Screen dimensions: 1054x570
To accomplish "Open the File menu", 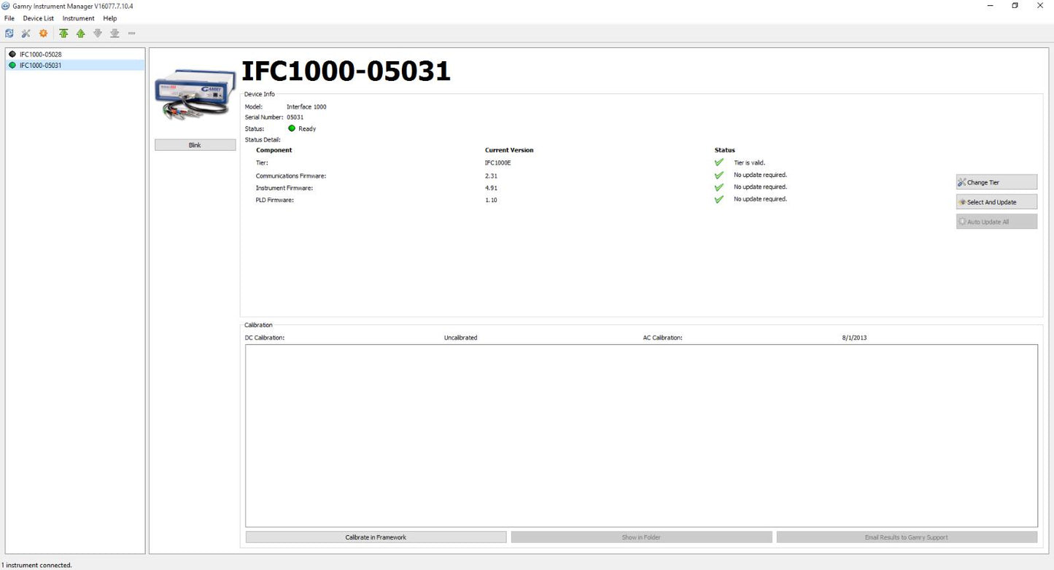I will point(9,18).
